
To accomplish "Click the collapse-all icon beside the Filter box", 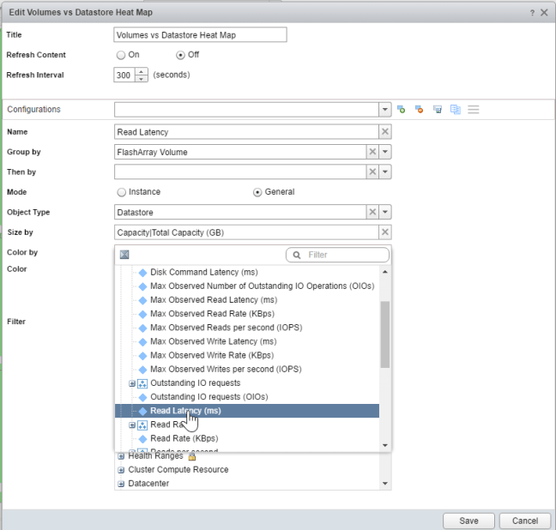I will pyautogui.click(x=124, y=255).
